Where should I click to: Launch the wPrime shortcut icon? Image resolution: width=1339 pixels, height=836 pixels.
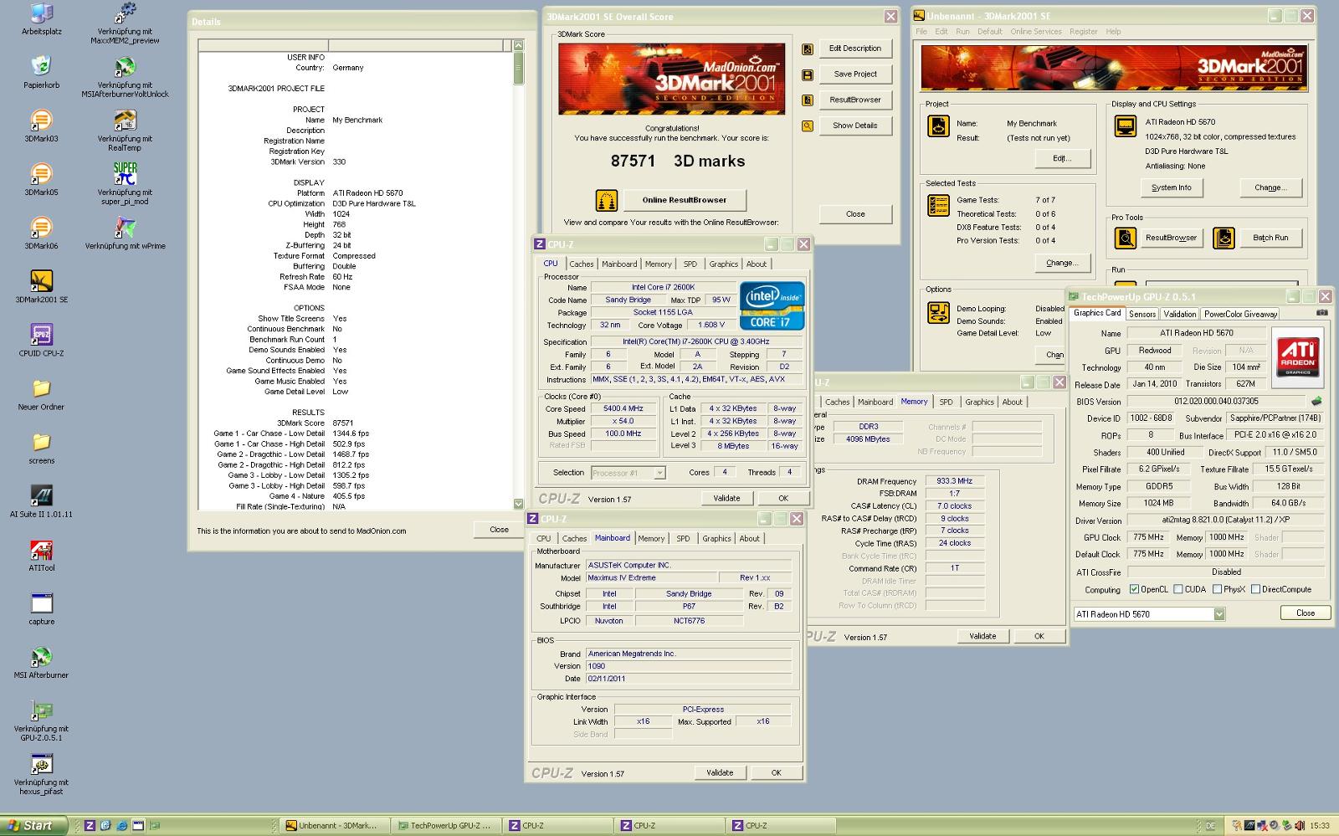[x=125, y=228]
